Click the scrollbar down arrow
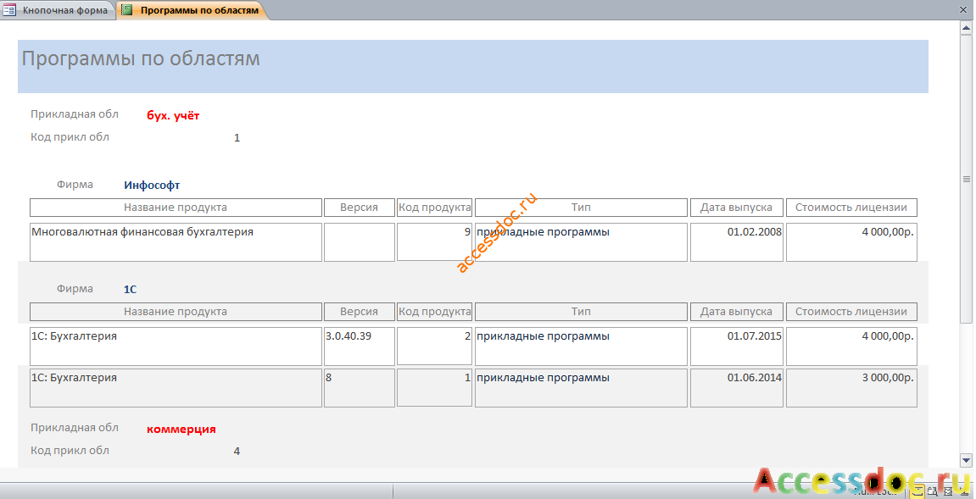This screenshot has width=976, height=499. tap(966, 461)
